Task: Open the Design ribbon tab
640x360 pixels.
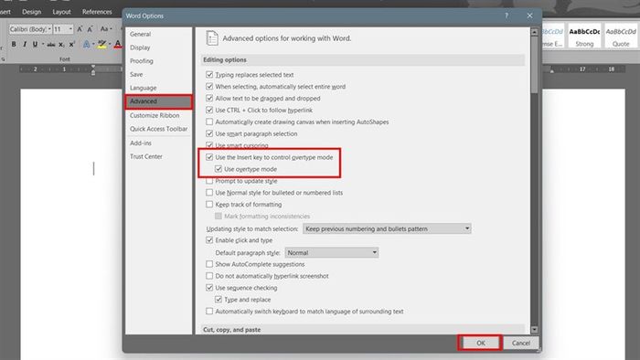Action: click(32, 12)
